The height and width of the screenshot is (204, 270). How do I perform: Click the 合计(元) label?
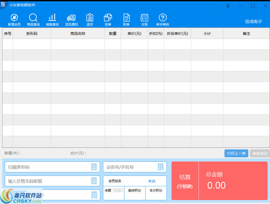click(x=78, y=153)
